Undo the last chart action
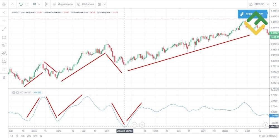279x138 pixels. point(21,4)
